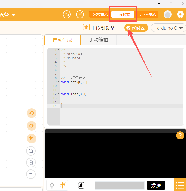The height and width of the screenshot is (191, 186).
Task: Click the gray USB serial connect icon
Action: (52, 185)
